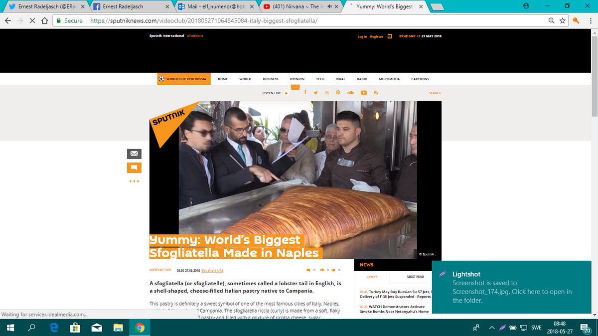598x336 pixels.
Task: Open the Windows Start menu
Action: pyautogui.click(x=10, y=328)
